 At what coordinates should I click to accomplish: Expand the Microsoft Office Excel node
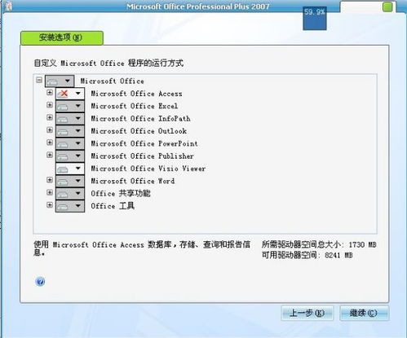click(x=50, y=105)
